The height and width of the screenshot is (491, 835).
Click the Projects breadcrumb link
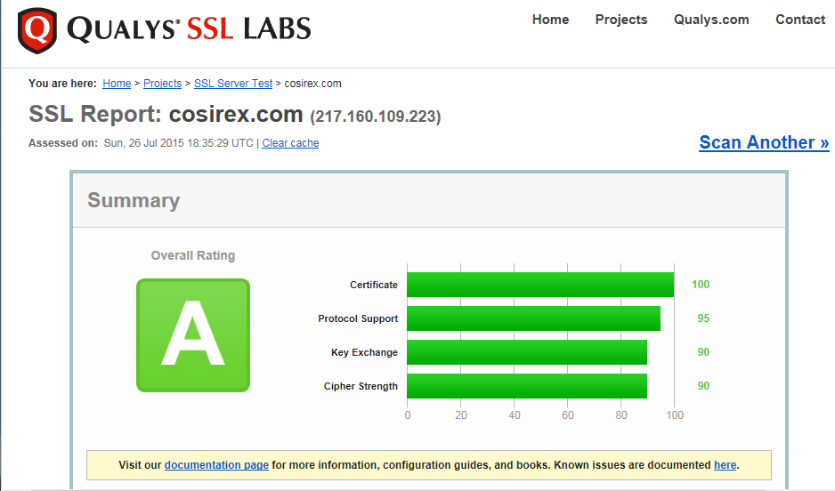162,84
